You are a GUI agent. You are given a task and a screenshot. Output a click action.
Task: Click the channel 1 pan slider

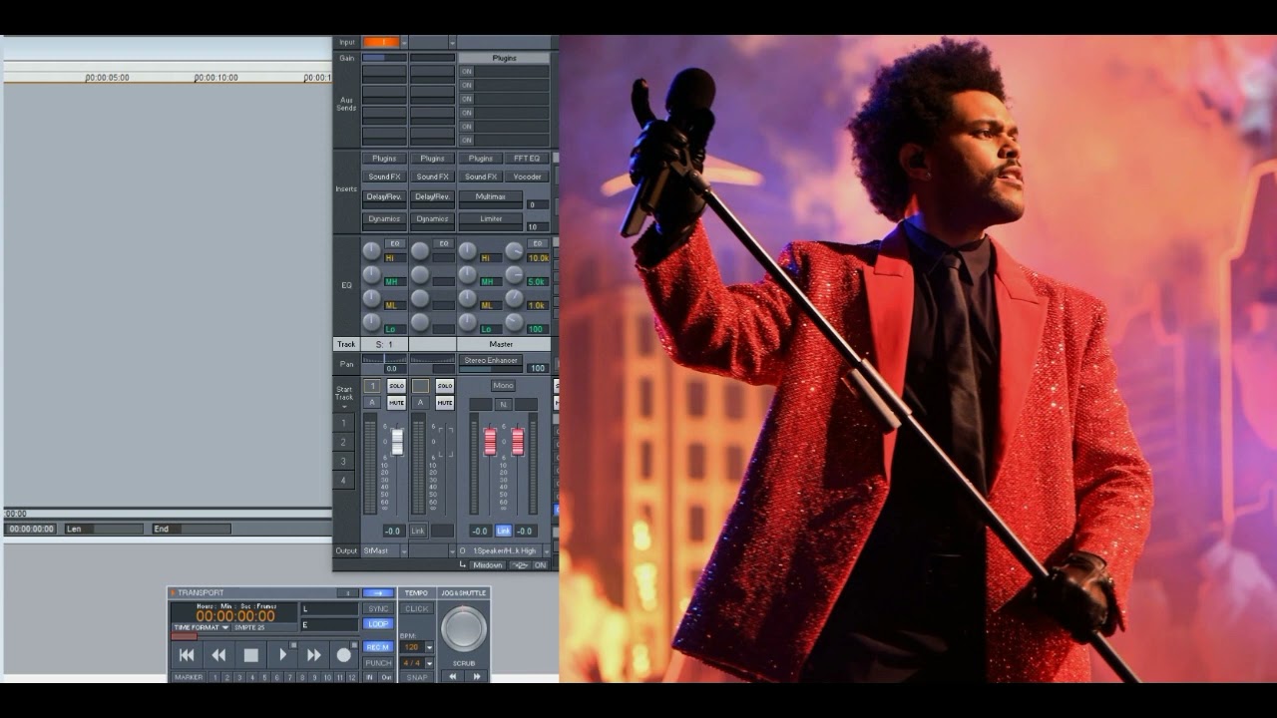pyautogui.click(x=384, y=358)
